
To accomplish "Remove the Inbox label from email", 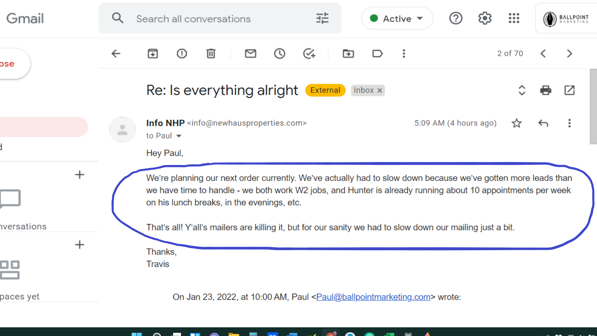I will pos(379,90).
